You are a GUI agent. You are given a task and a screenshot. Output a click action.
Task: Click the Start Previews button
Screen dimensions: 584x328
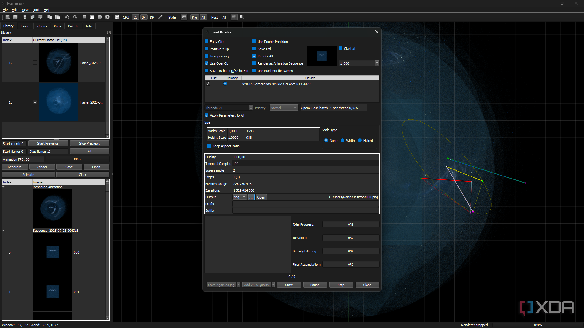coord(48,143)
